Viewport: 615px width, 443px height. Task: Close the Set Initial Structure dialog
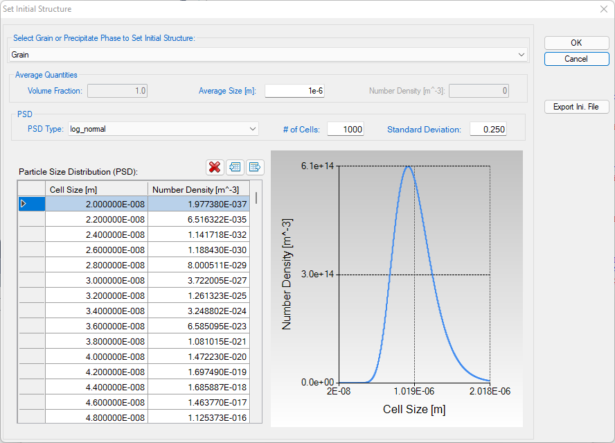click(603, 9)
